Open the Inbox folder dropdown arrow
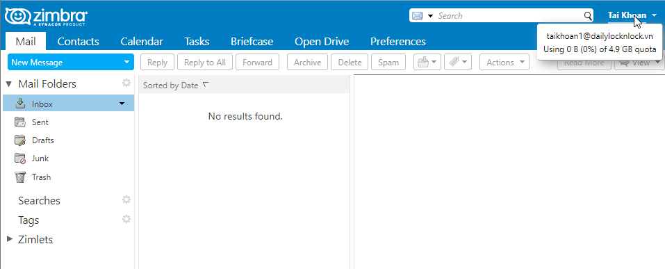This screenshot has width=665, height=269. point(122,104)
